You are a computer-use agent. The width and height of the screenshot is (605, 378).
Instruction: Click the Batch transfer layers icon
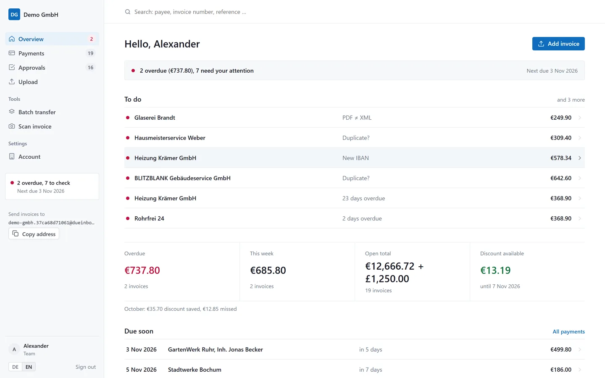point(12,112)
